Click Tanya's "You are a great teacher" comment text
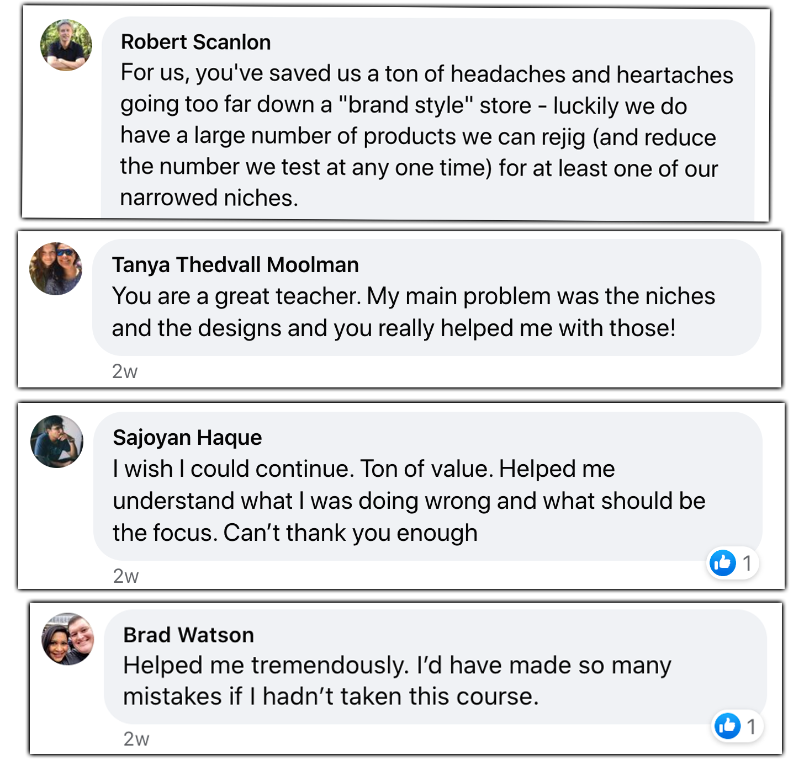 coord(413,312)
